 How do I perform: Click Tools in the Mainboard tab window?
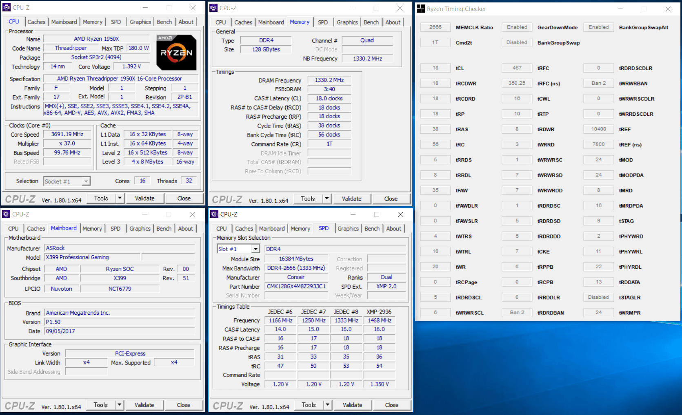101,405
